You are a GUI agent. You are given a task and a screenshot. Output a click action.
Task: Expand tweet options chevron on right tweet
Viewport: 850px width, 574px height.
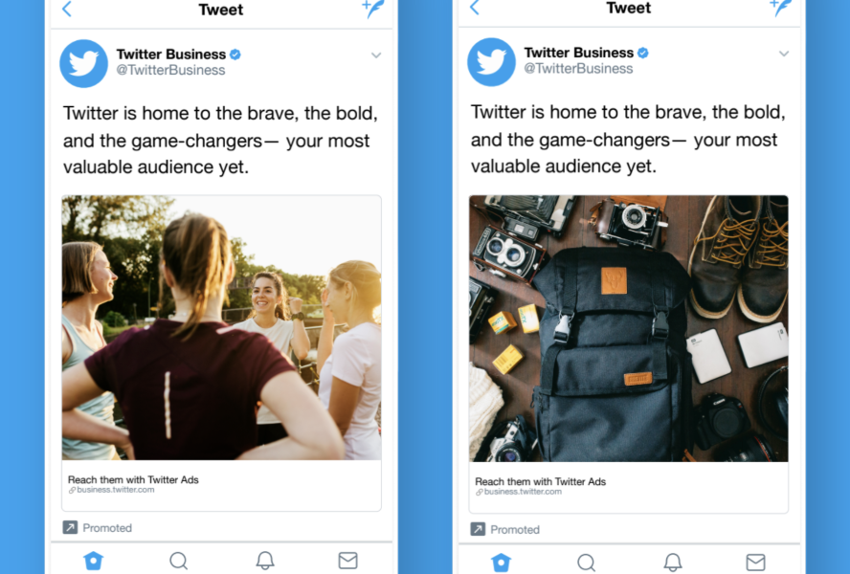point(784,54)
